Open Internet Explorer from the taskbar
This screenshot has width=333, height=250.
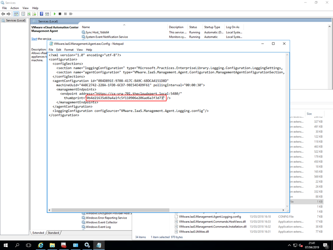point(40,245)
